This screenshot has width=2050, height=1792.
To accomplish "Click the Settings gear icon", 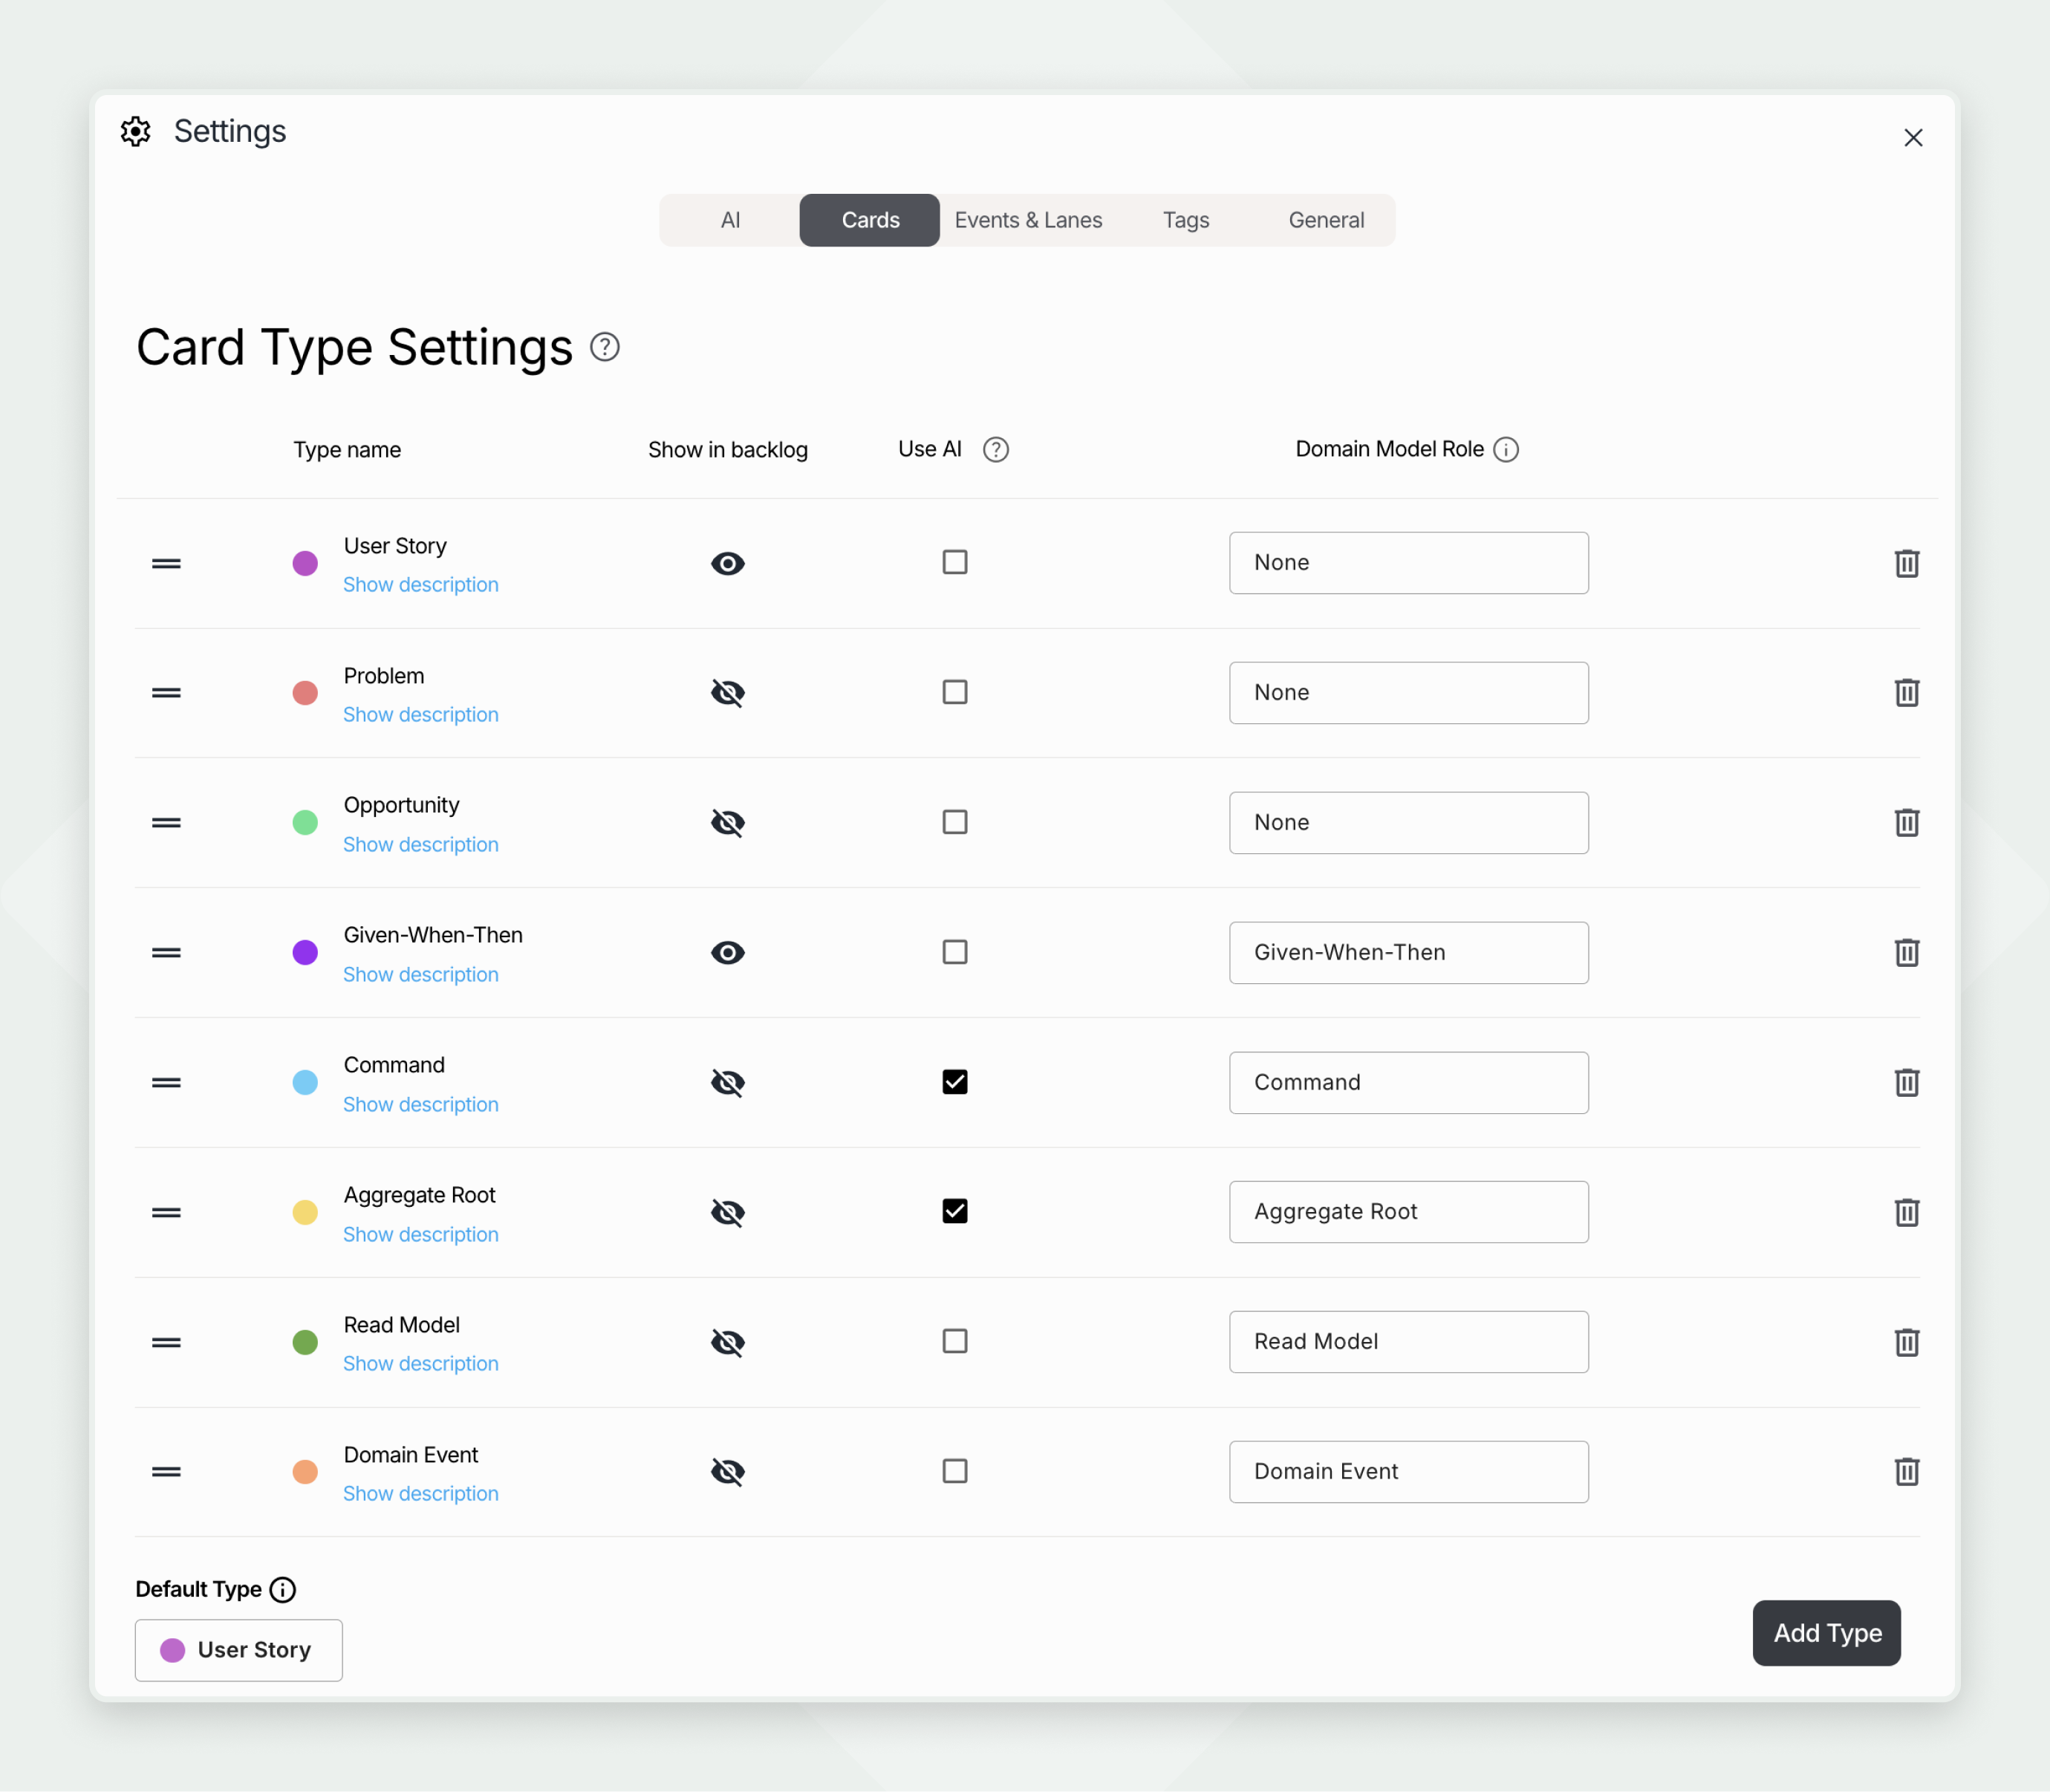I will [136, 131].
